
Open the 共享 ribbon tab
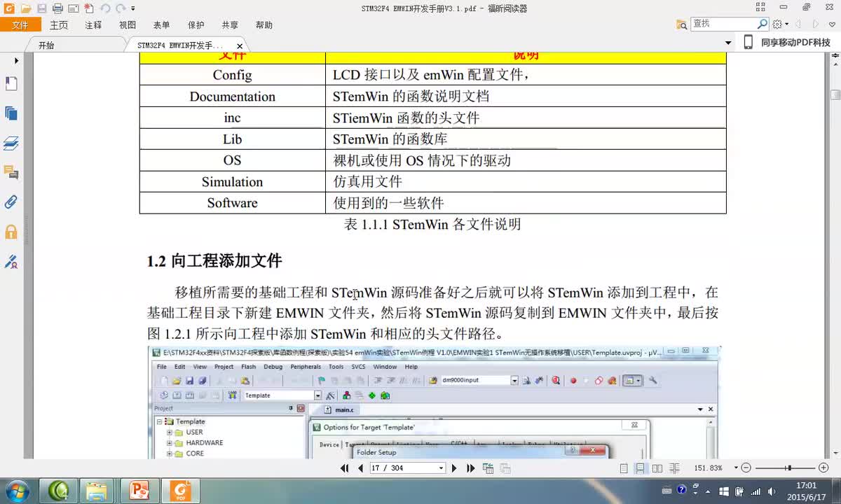tap(230, 25)
